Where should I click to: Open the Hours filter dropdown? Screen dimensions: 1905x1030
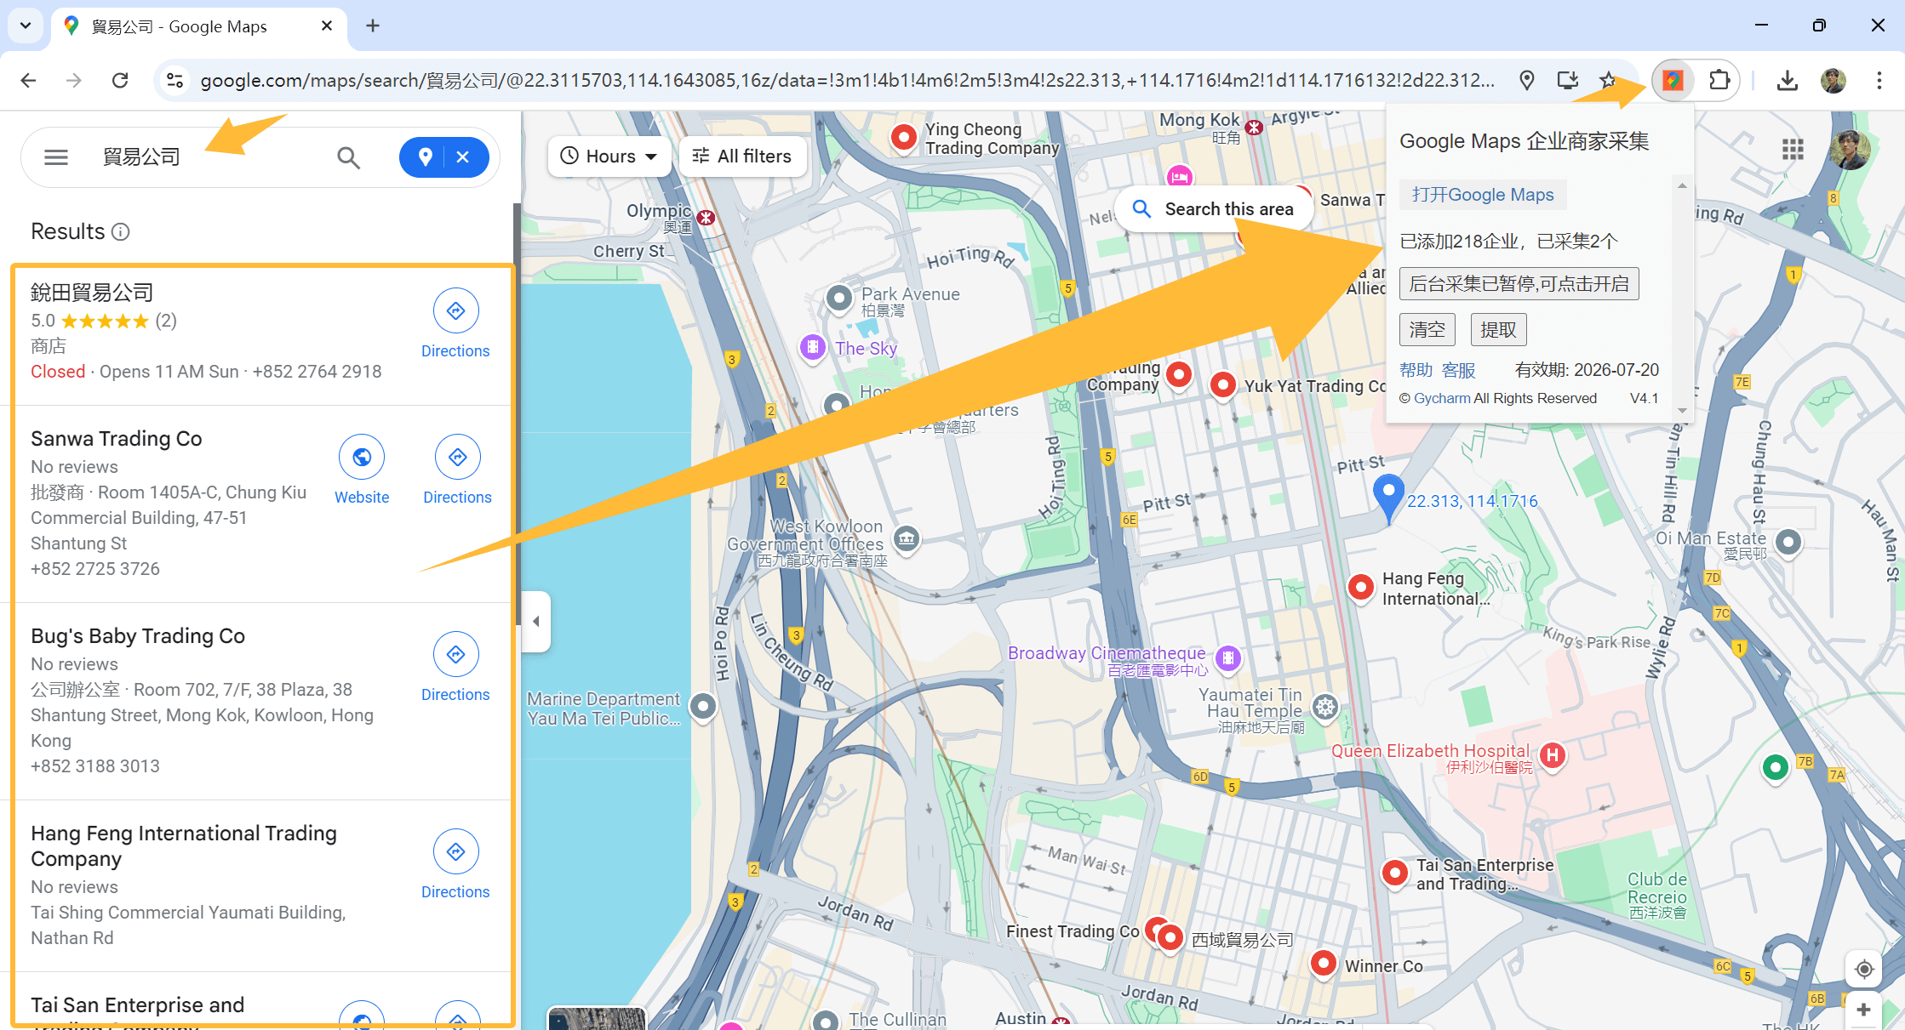[609, 156]
